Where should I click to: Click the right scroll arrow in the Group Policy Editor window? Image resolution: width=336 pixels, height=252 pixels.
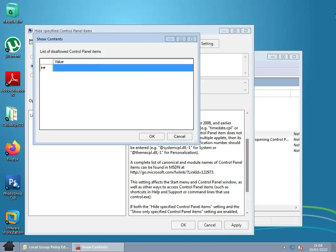(x=296, y=207)
